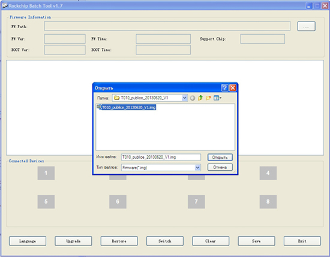Screen dimensions: 330x257
Task: Select file T010_publice_20130620_V1.img
Action: click(x=126, y=107)
